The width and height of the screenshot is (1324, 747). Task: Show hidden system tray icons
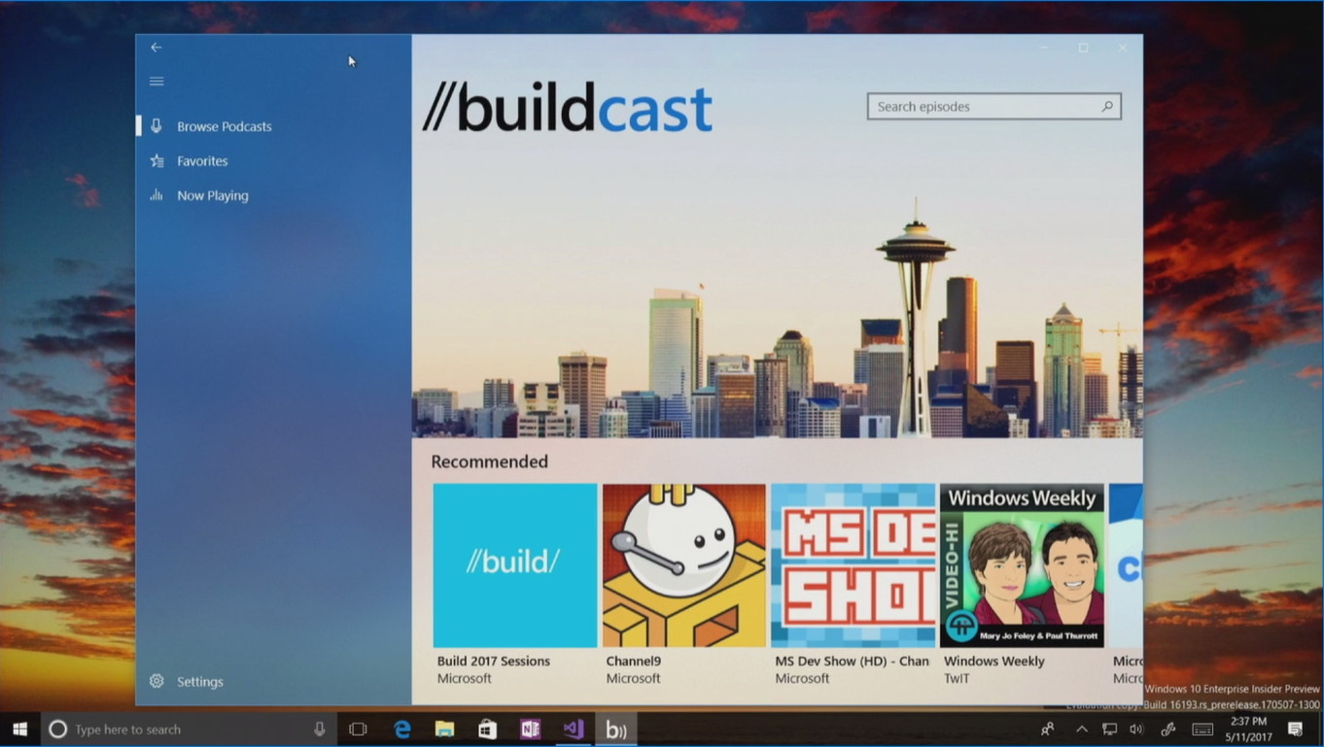tap(1082, 730)
